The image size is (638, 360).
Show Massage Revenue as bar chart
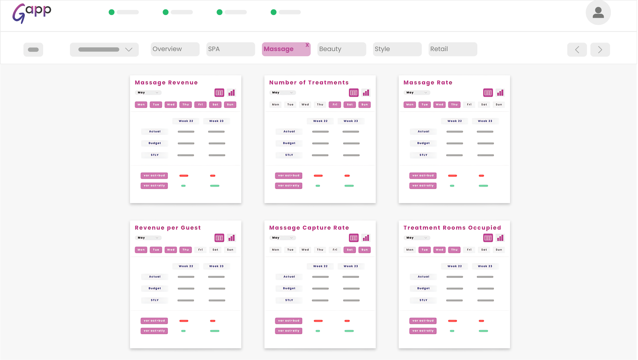tap(231, 93)
